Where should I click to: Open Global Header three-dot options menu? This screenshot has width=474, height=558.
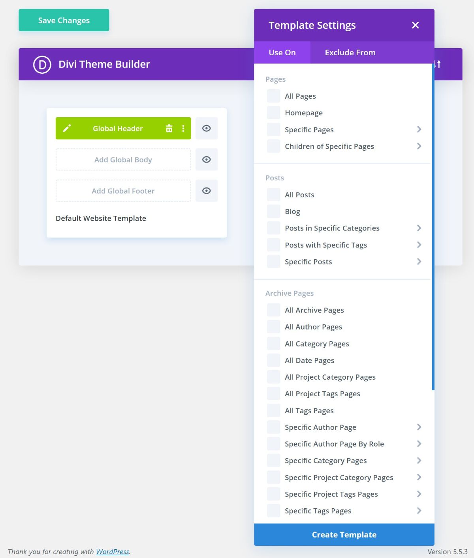click(183, 128)
